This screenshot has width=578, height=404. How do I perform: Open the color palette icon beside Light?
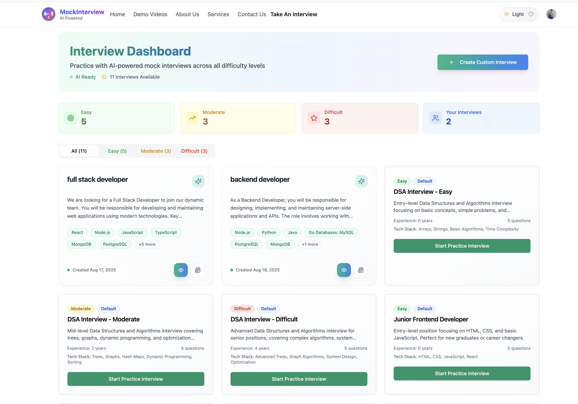click(531, 14)
